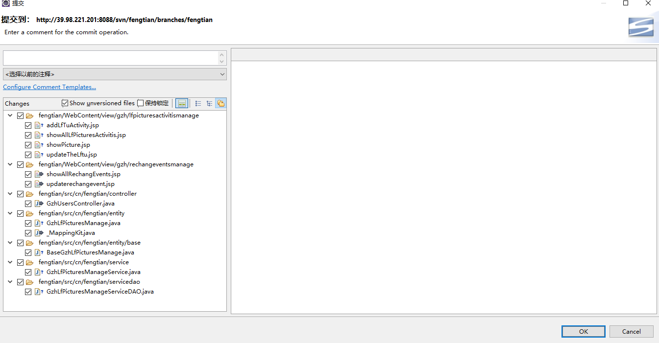Viewport: 659px width, 343px height.
Task: Click in the commit comment text box
Action: (110, 58)
